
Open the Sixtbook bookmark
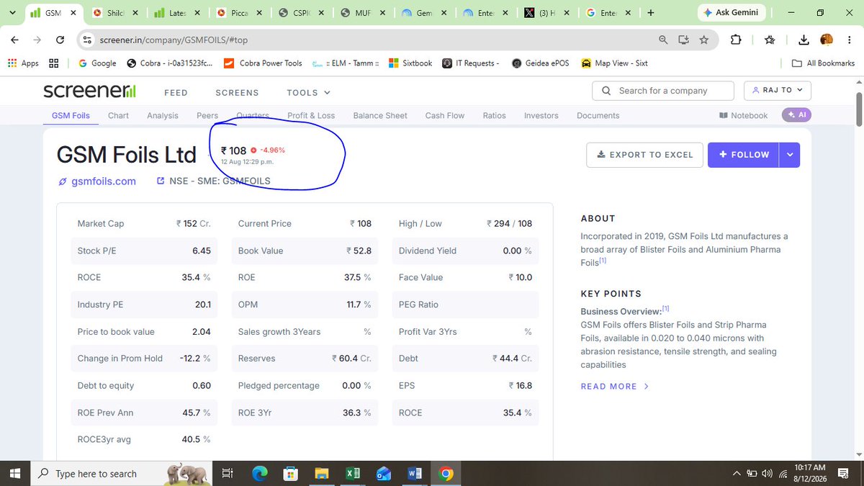click(x=410, y=63)
